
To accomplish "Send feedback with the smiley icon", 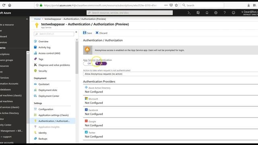I will 233,12.
